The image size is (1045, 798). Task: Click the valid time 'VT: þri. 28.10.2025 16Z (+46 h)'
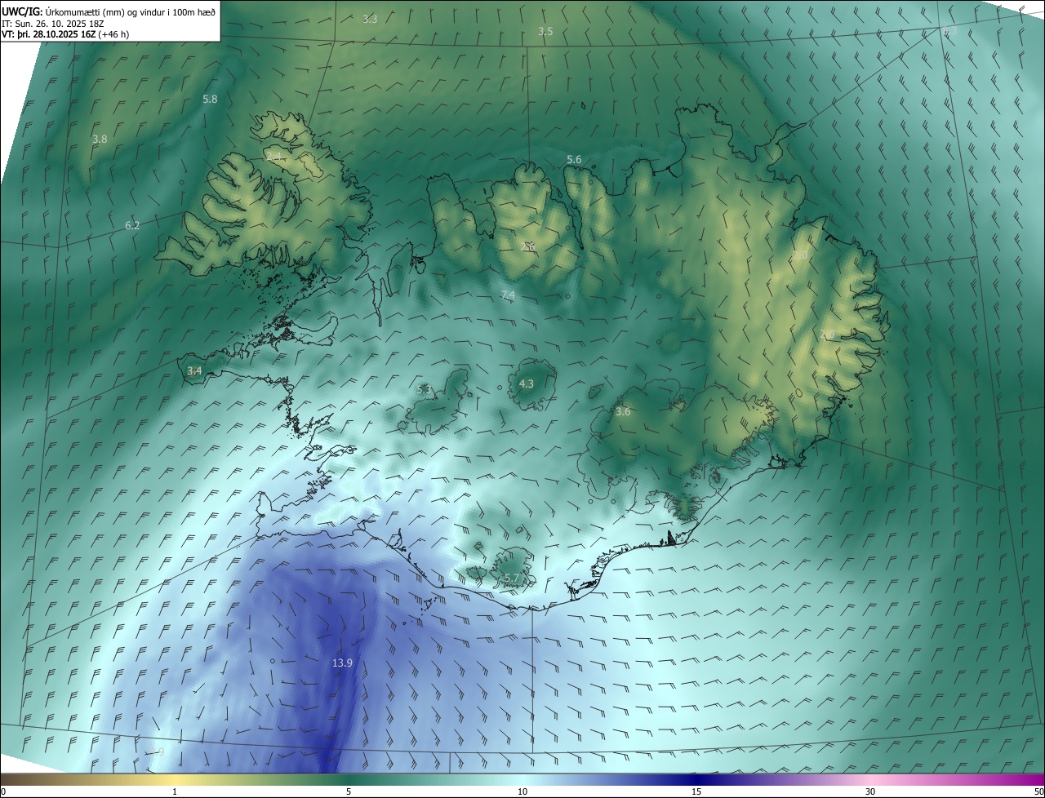point(65,34)
